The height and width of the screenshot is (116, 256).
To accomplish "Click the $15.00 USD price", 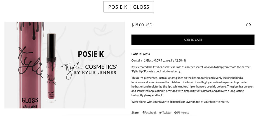I will coord(142,25).
